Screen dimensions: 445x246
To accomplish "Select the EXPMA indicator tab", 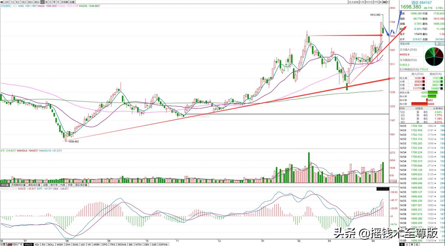I will click(163, 244).
